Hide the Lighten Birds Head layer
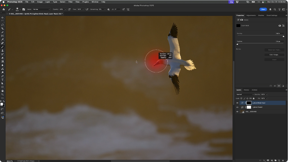Viewport: 288px width, 162px height. (237, 103)
